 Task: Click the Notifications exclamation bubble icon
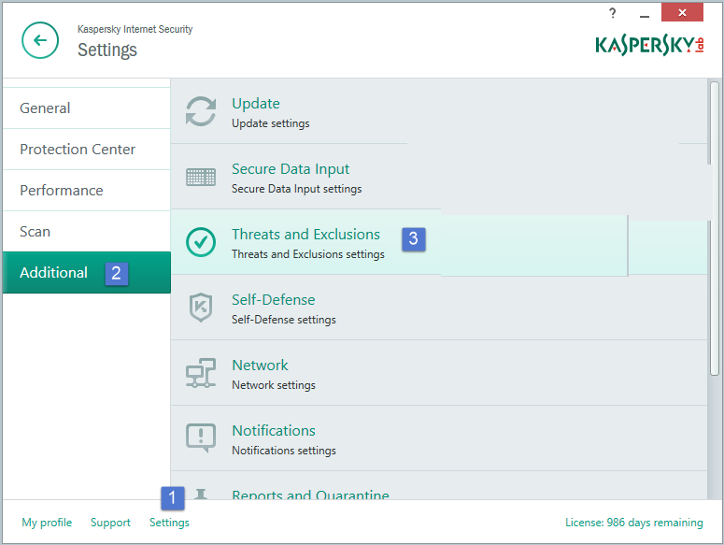coord(201,437)
